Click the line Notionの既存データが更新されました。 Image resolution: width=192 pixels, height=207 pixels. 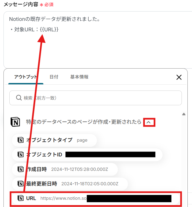coord(55,19)
